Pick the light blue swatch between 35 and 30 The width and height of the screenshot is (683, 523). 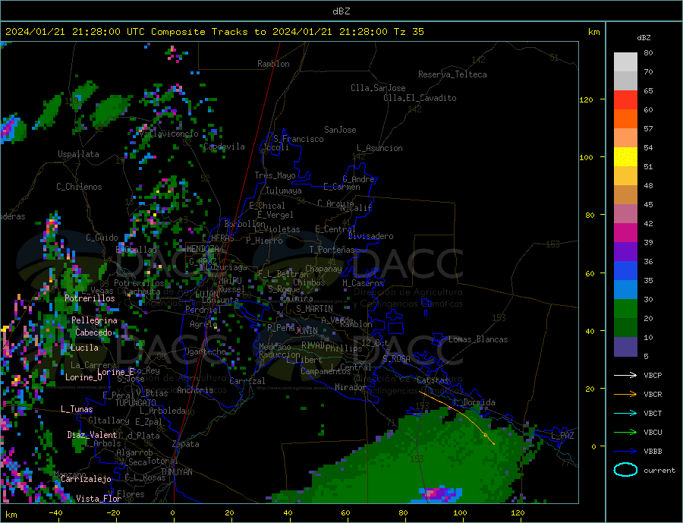(x=625, y=290)
